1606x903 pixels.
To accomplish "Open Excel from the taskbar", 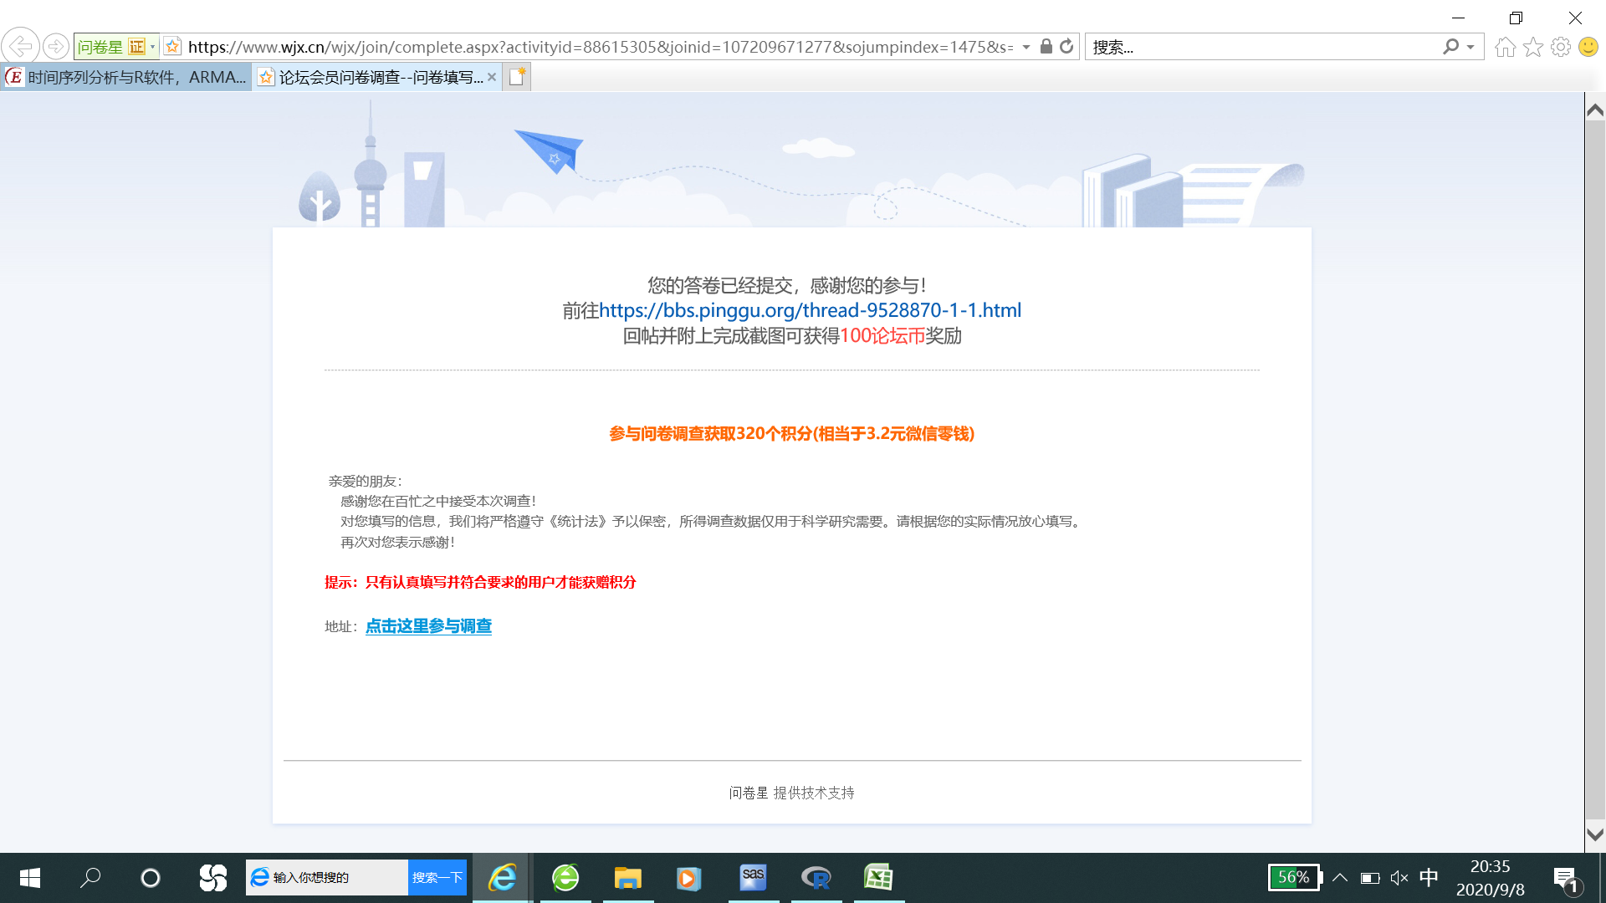I will [878, 877].
